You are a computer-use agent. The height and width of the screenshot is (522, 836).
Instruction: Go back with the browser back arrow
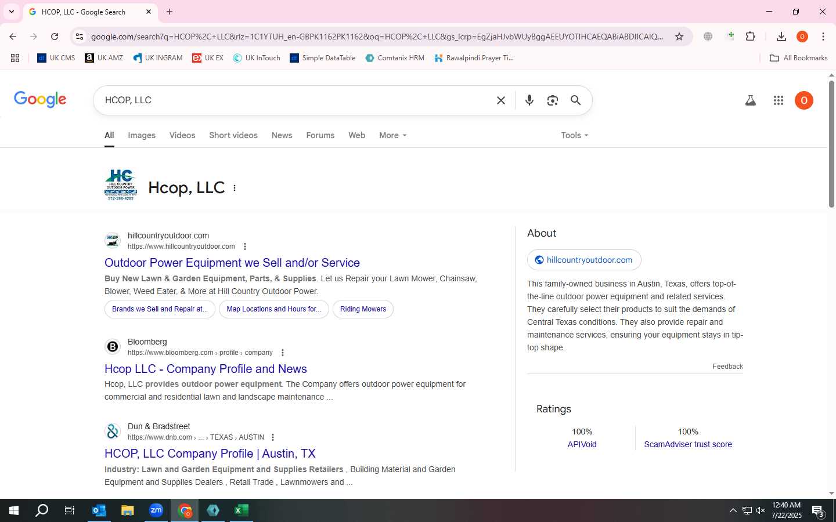point(13,37)
